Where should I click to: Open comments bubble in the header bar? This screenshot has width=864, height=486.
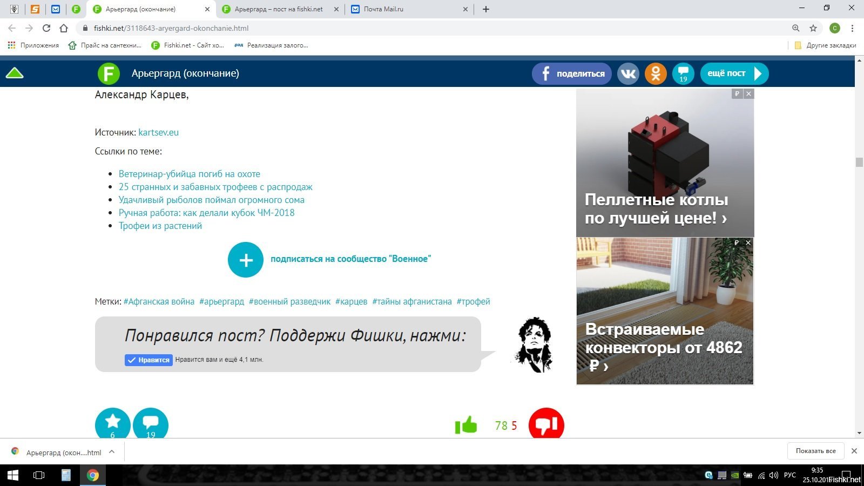point(683,73)
